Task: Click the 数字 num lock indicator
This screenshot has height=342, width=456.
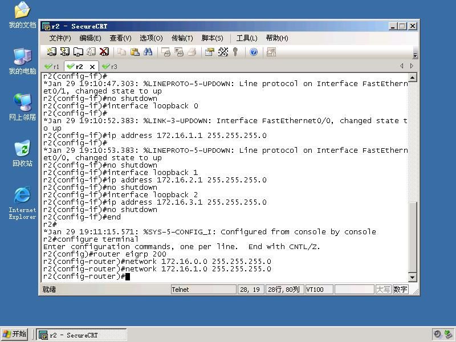Action: [x=400, y=290]
